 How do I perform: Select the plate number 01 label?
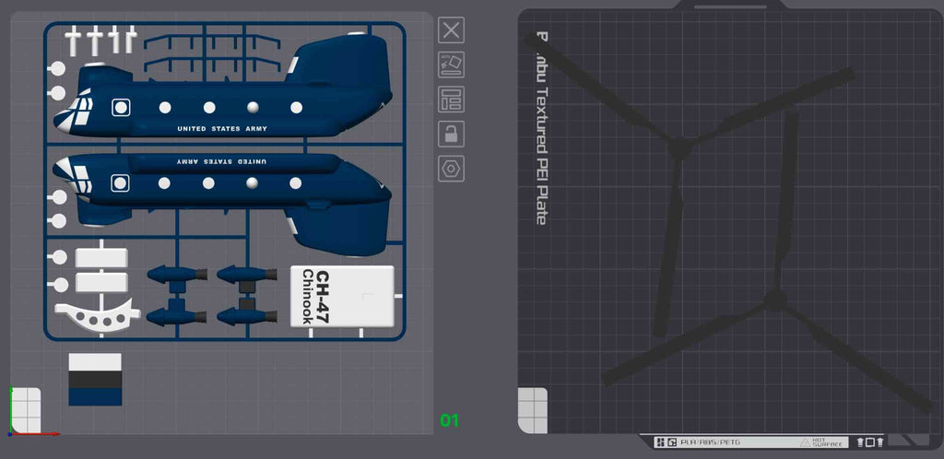[x=449, y=420]
